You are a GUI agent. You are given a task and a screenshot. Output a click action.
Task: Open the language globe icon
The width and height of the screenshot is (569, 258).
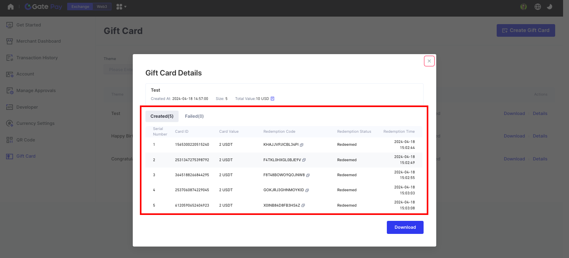click(x=537, y=7)
